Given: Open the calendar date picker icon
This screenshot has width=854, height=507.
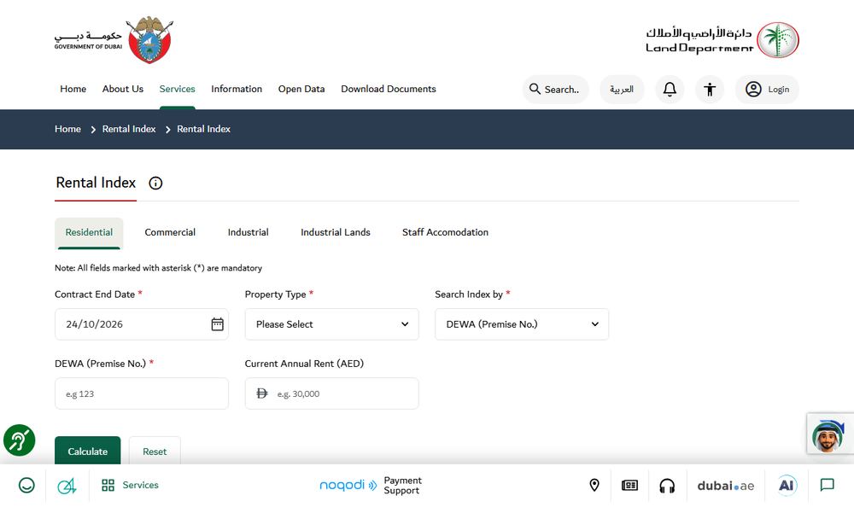Looking at the screenshot, I should [217, 324].
